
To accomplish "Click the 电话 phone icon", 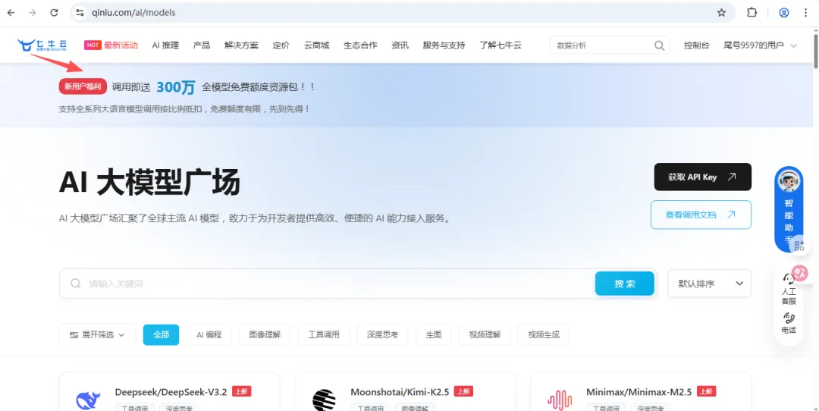I will 789,318.
